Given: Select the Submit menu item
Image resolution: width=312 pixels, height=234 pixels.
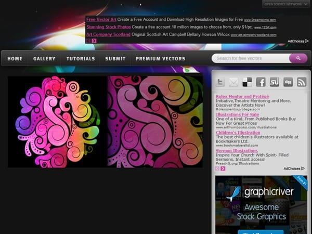Looking at the screenshot, I should [115, 59].
